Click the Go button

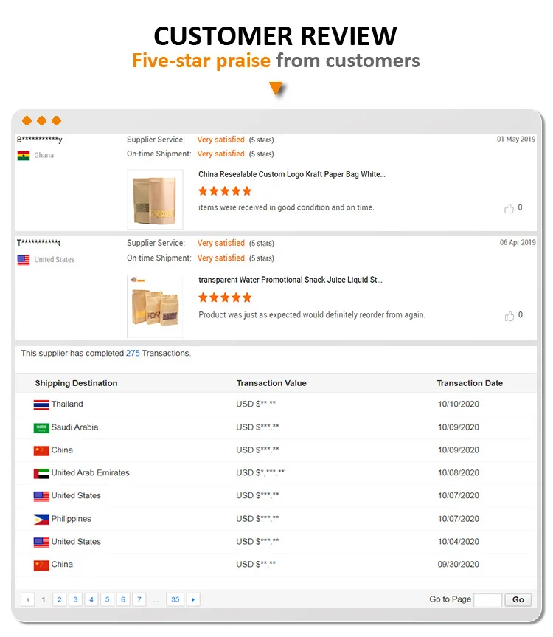(518, 599)
